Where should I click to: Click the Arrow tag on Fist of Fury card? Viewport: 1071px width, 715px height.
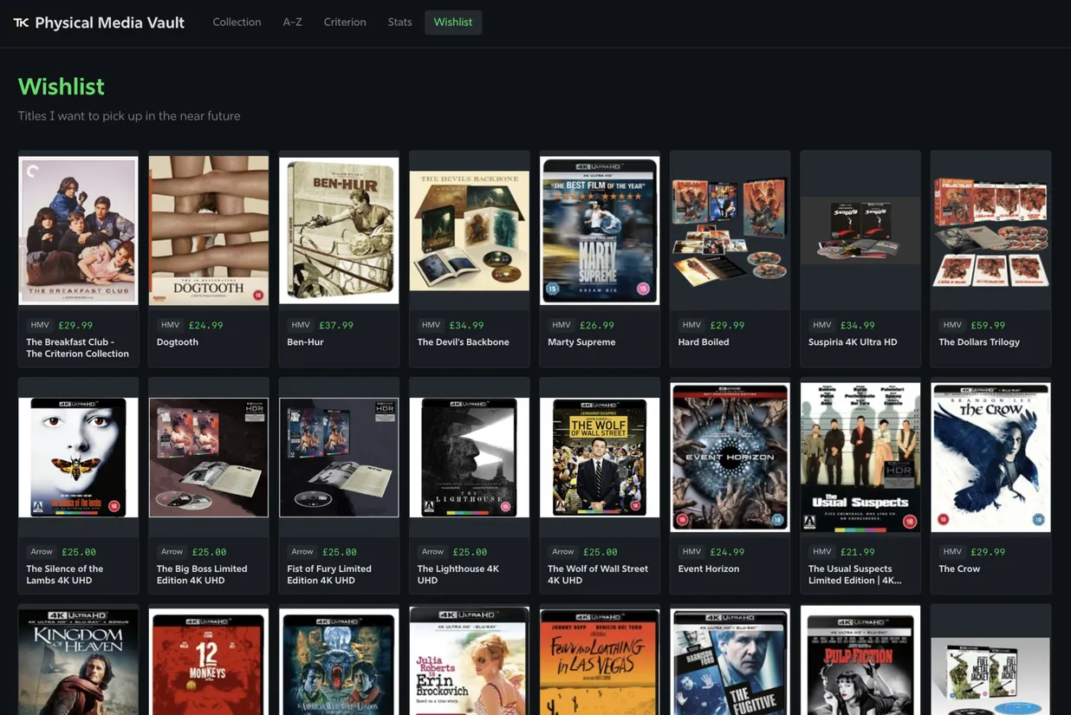tap(302, 551)
